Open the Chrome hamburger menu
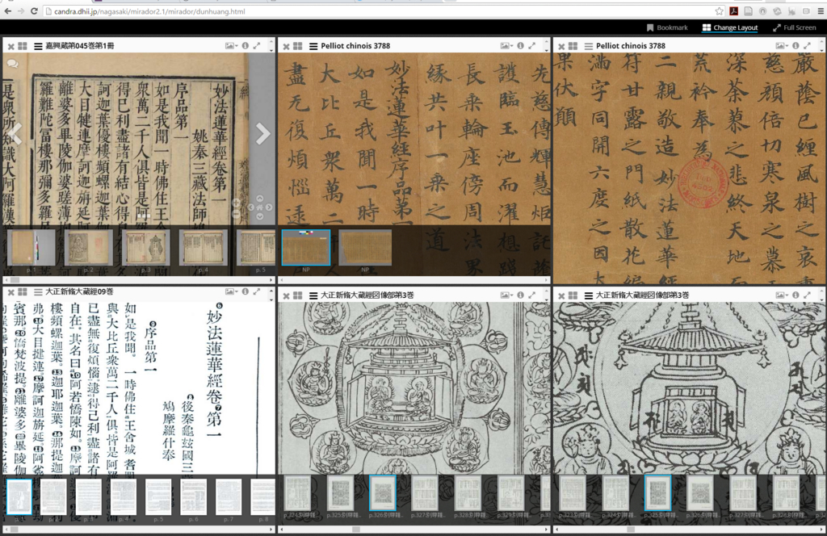827x536 pixels. pyautogui.click(x=821, y=11)
